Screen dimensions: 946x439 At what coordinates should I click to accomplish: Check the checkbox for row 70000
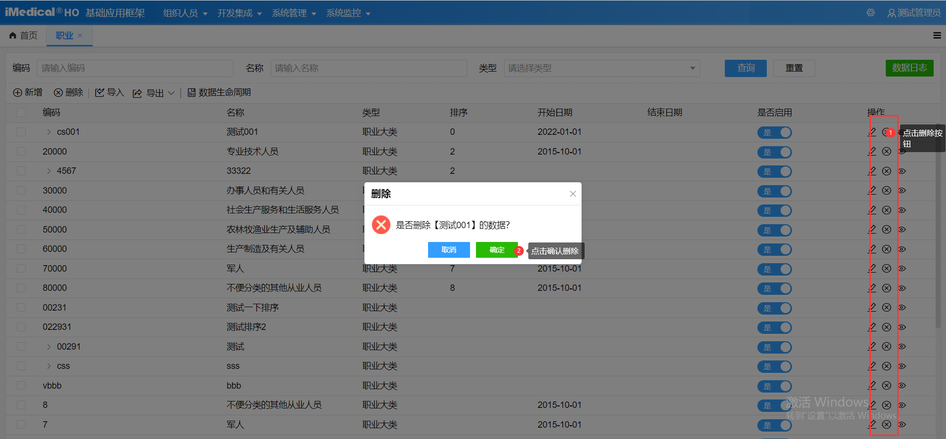(21, 269)
